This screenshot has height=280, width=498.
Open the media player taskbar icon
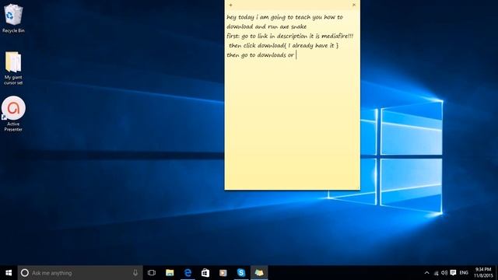(x=223, y=273)
